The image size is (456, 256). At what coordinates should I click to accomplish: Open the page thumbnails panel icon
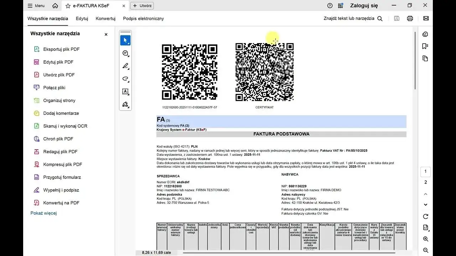(425, 58)
